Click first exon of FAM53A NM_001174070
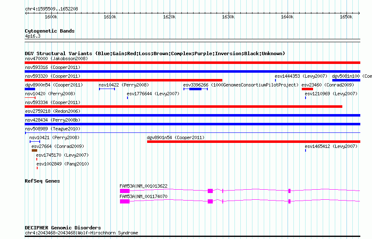This screenshot has height=239, width=372. [x=125, y=201]
